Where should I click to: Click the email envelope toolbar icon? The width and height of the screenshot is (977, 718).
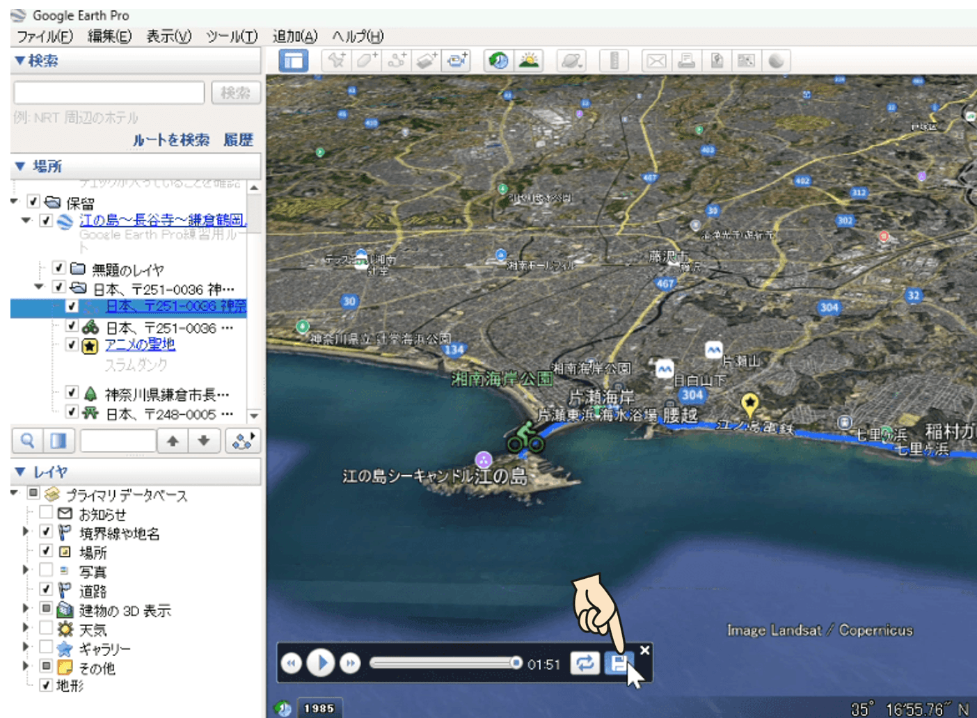(x=656, y=61)
